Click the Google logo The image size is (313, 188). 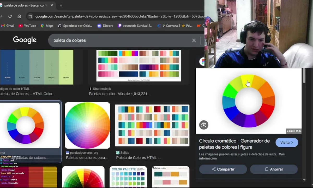pos(25,40)
